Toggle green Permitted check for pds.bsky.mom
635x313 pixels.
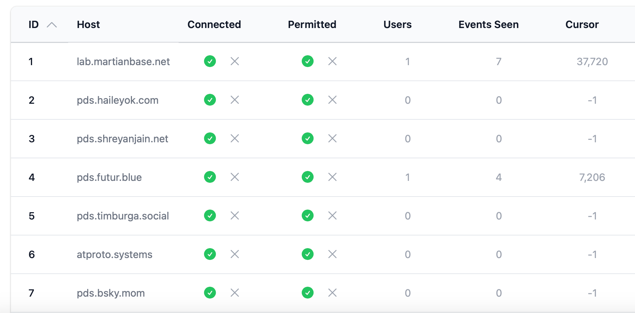click(x=308, y=293)
